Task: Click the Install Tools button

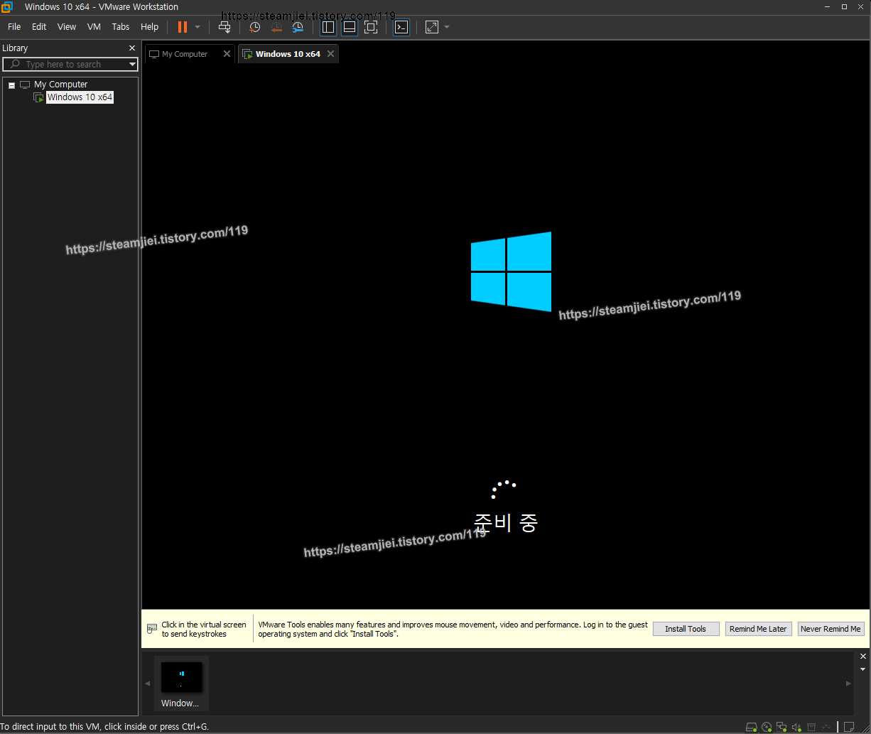Action: pos(685,629)
